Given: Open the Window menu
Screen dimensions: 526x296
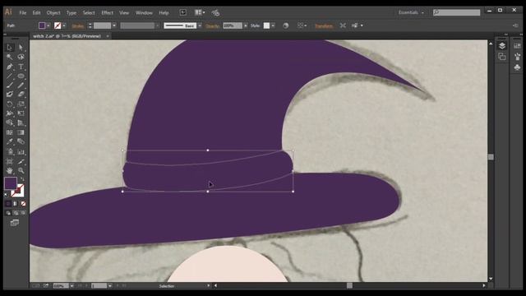Looking at the screenshot, I should 144,13.
